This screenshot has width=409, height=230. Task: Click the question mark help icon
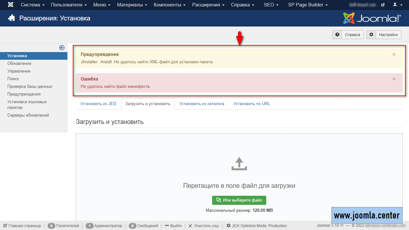[x=337, y=35]
